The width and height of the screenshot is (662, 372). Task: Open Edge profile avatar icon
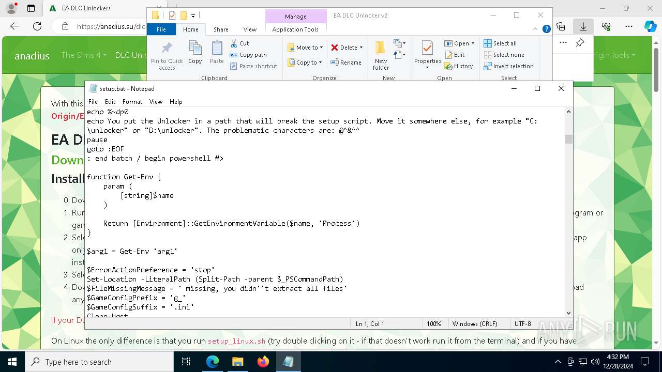[x=11, y=8]
